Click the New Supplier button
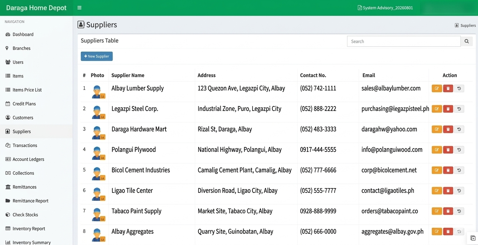The image size is (478, 245). (x=97, y=56)
